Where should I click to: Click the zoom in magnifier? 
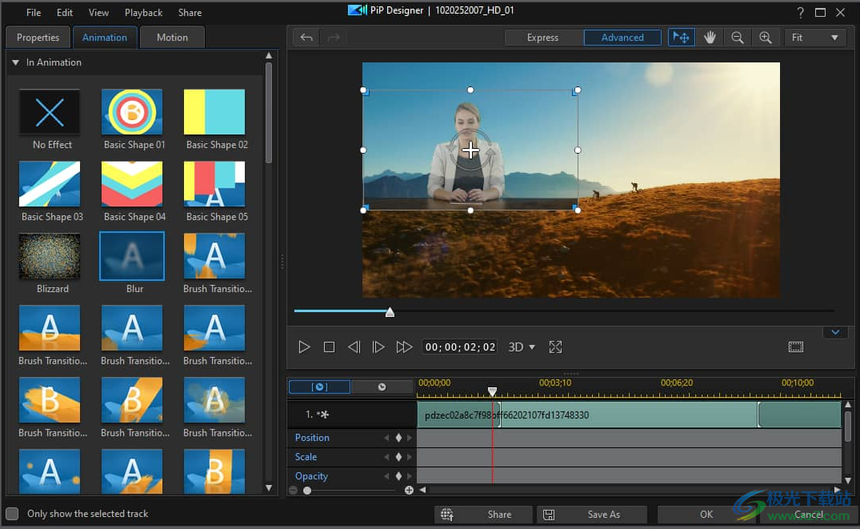pos(766,38)
